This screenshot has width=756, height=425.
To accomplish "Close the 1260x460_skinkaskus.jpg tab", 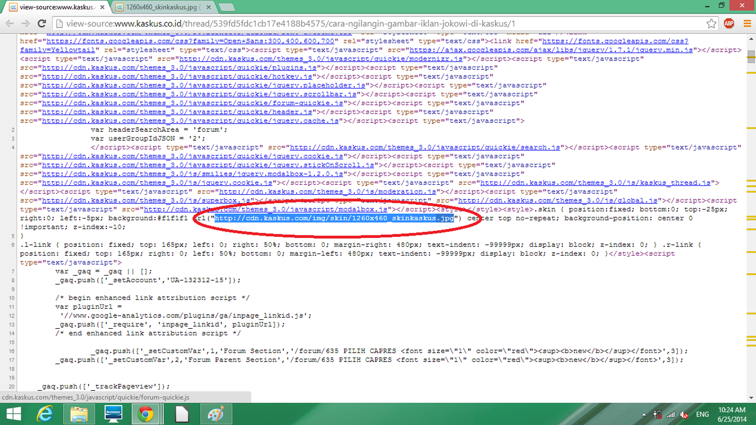I will point(208,8).
